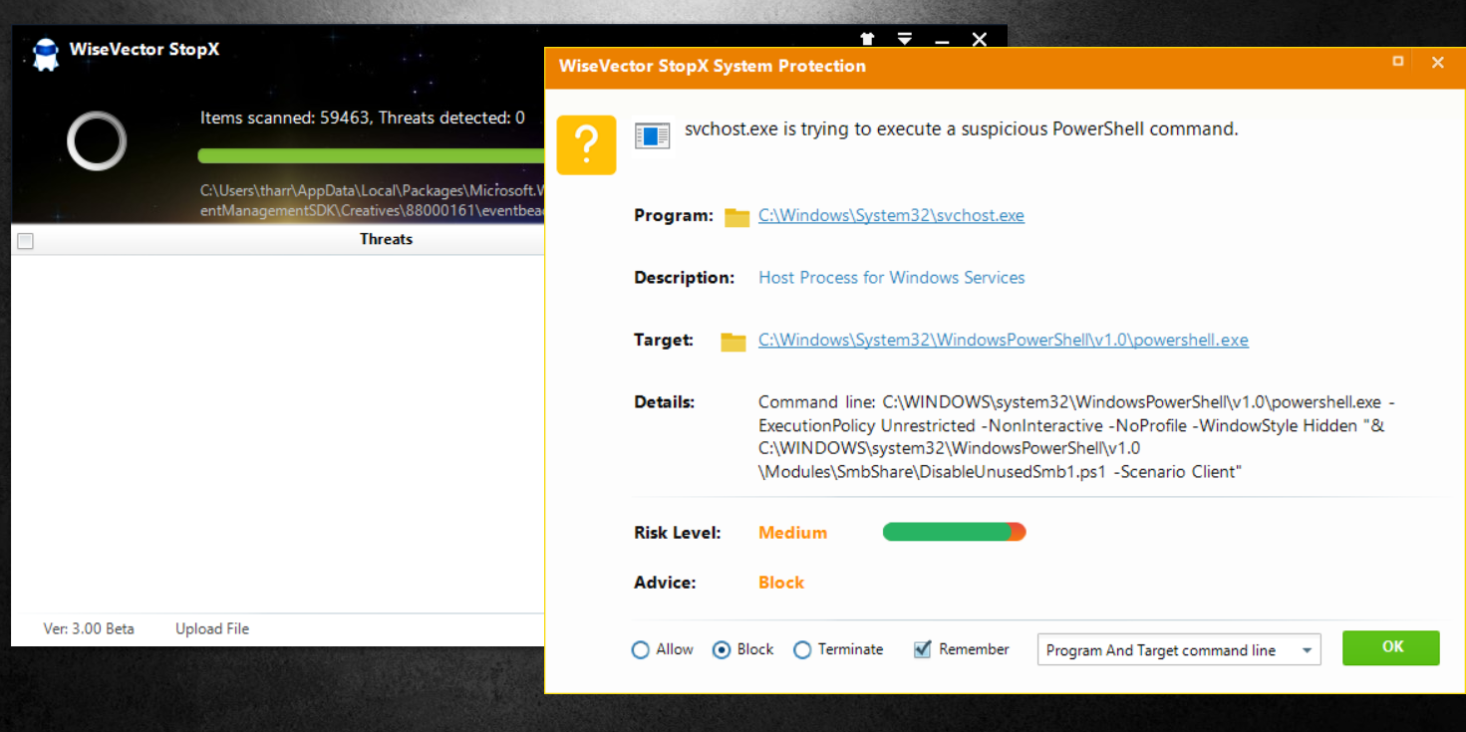Click the Ver: 3.00 Beta label
The width and height of the screenshot is (1466, 732).
pyautogui.click(x=89, y=628)
